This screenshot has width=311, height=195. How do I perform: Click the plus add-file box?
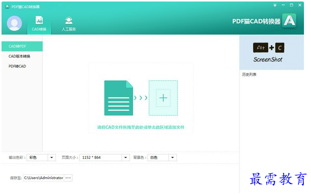(x=163, y=98)
